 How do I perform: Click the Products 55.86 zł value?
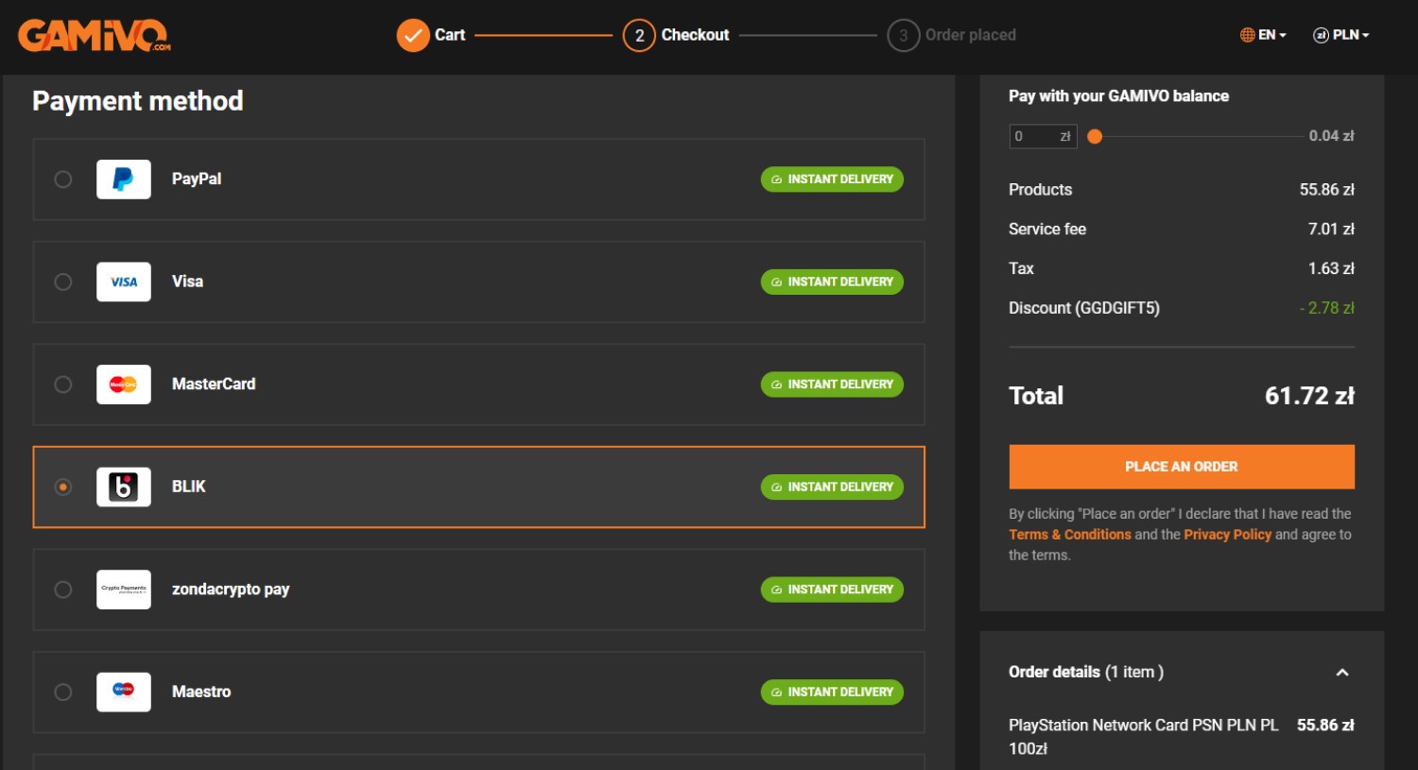[x=1326, y=190]
